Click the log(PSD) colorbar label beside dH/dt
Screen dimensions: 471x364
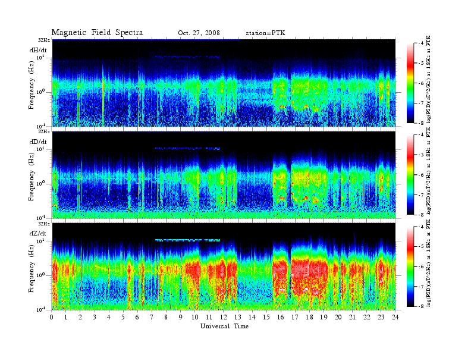[429, 79]
